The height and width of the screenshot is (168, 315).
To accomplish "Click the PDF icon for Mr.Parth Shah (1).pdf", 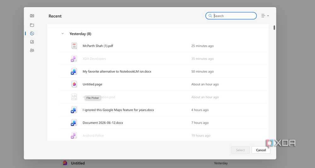I will pos(74,46).
